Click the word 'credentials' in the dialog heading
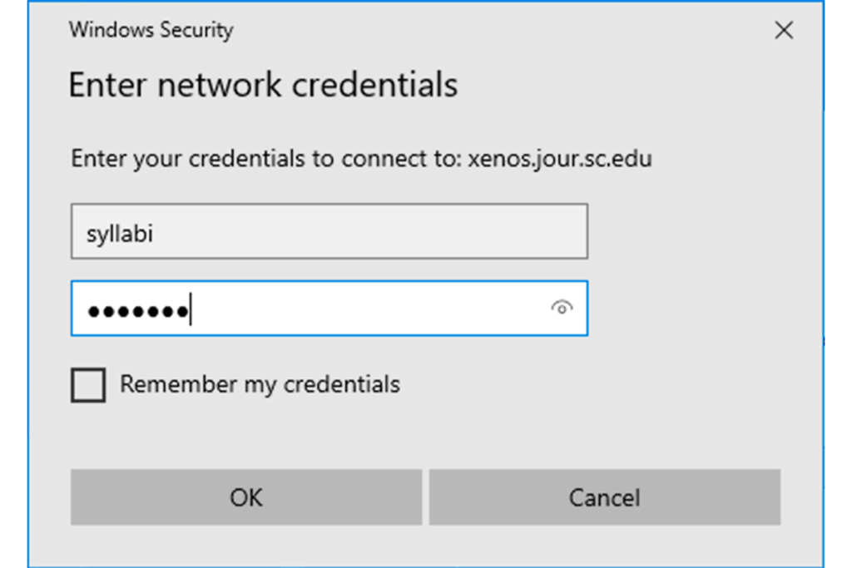Screen dimensions: 852x568 click(x=371, y=85)
